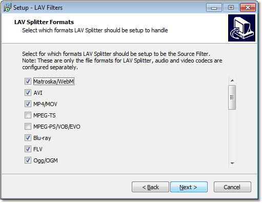Toggle the MP4/MOV checkbox
Image resolution: width=262 pixels, height=203 pixels.
(x=28, y=104)
